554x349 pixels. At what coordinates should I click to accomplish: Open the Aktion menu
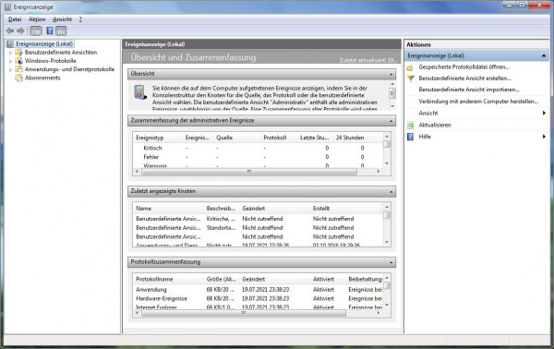(37, 19)
